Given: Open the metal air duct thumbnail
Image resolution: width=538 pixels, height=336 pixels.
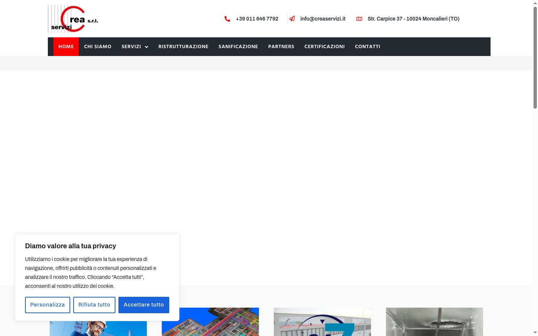Looking at the screenshot, I should click(x=435, y=322).
